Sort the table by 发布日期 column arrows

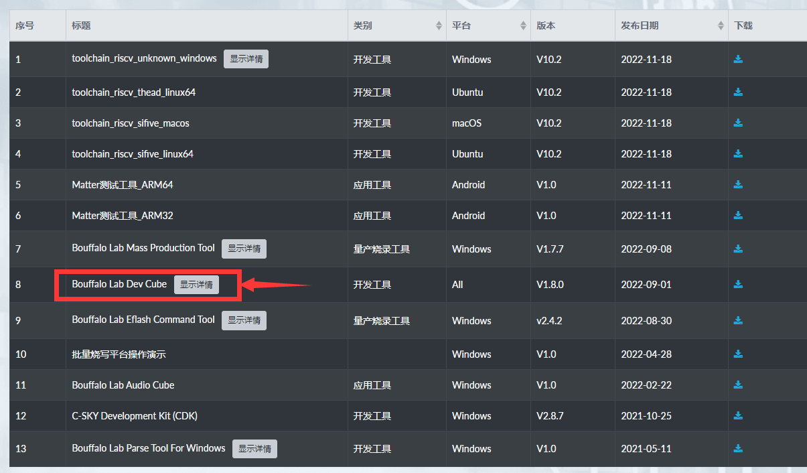click(721, 25)
